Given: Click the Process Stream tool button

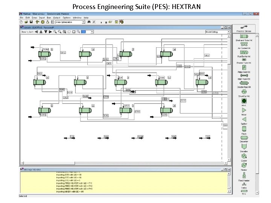Looking at the screenshot, I should [244, 29].
